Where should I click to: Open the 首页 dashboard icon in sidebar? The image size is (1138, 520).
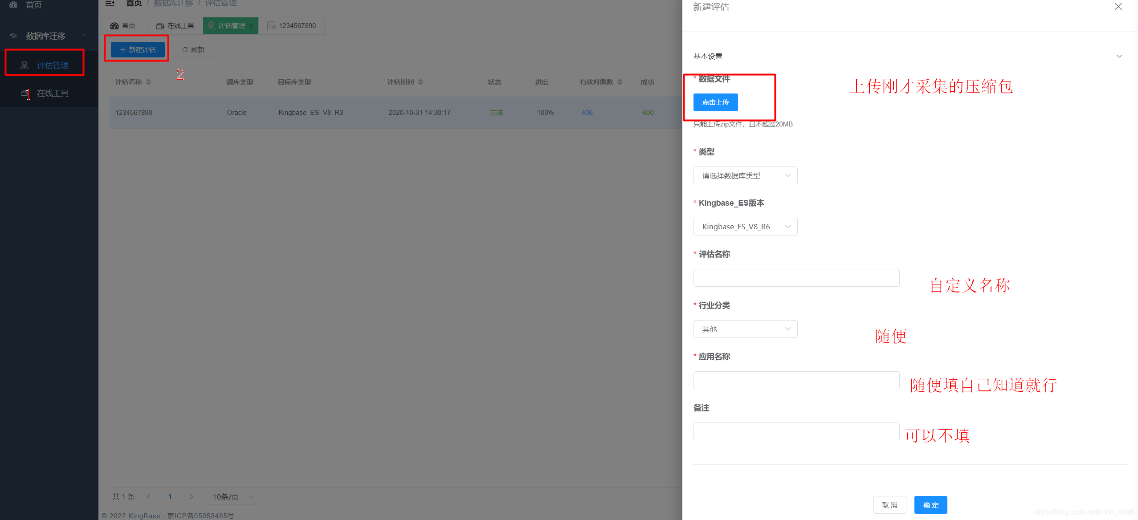(x=13, y=4)
